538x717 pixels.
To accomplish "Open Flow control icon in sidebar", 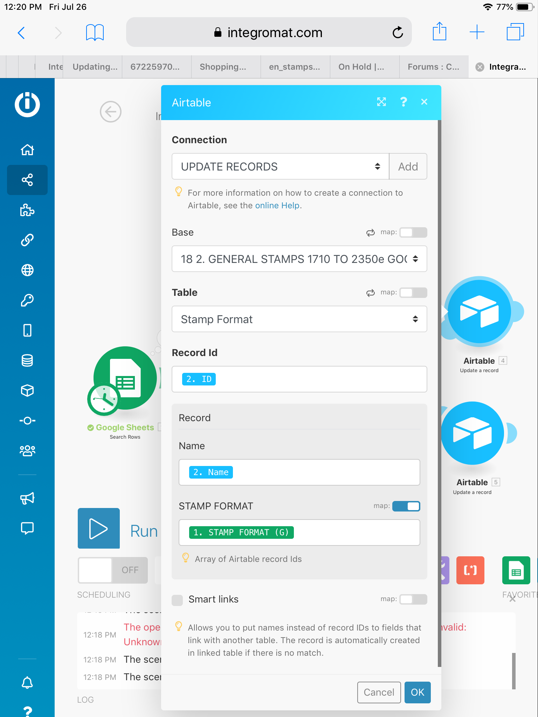I will (x=27, y=420).
